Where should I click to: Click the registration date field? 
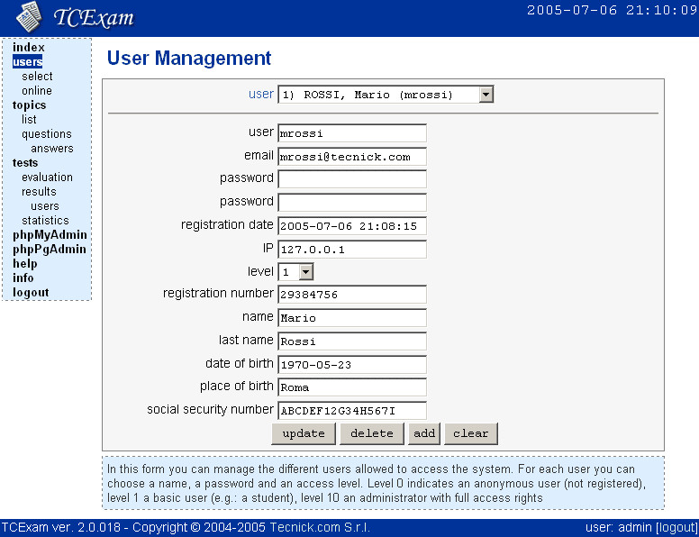(x=351, y=225)
